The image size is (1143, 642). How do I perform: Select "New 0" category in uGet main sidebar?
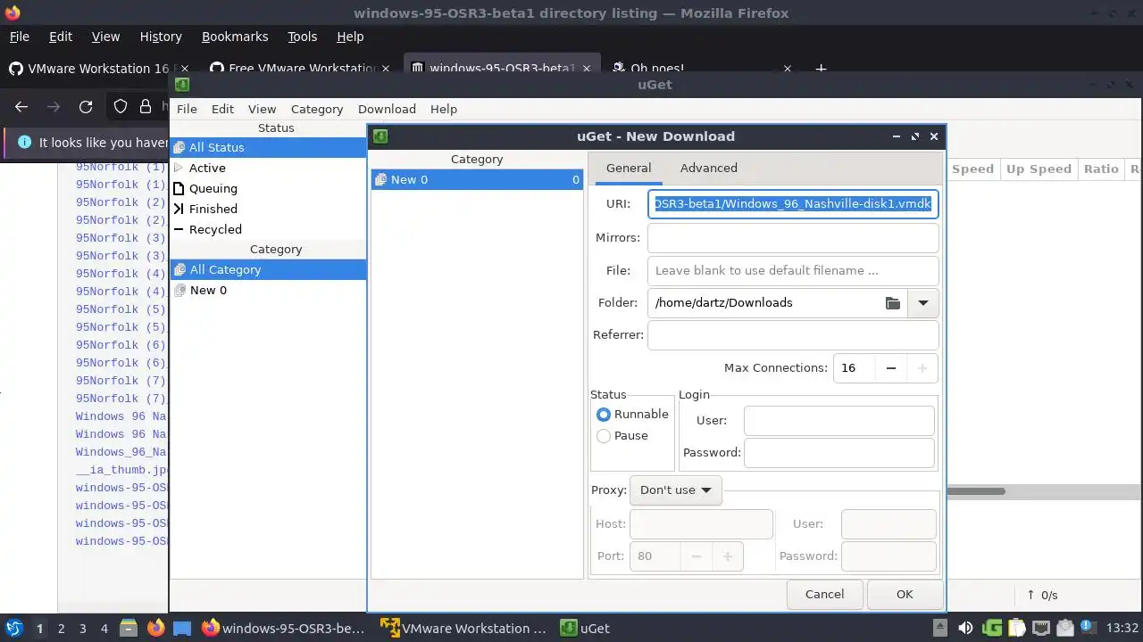click(x=268, y=290)
